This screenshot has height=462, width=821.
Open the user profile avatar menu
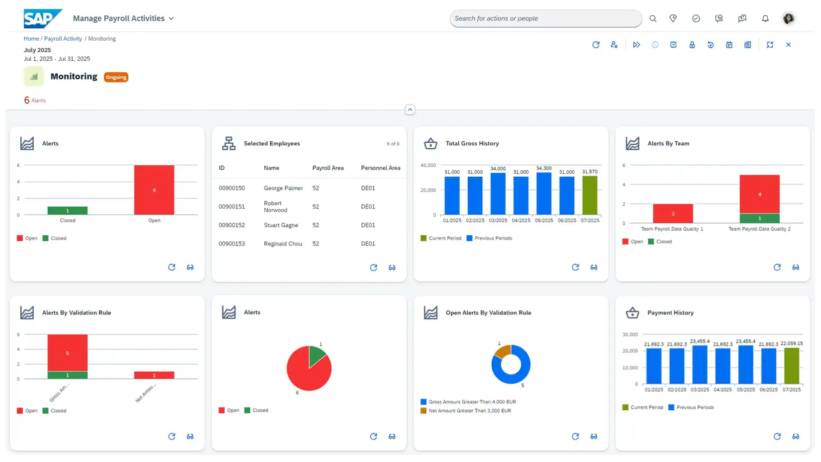tap(789, 18)
